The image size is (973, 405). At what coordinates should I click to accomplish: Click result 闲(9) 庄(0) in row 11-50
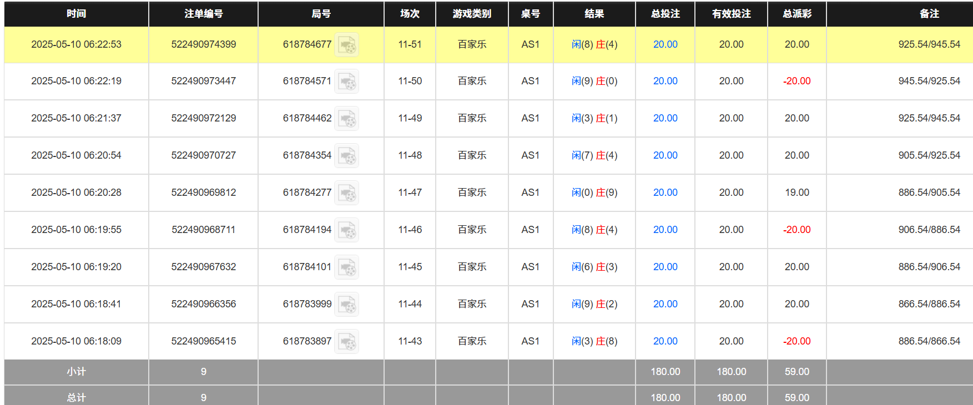click(594, 81)
